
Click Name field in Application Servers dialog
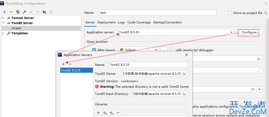148,65
